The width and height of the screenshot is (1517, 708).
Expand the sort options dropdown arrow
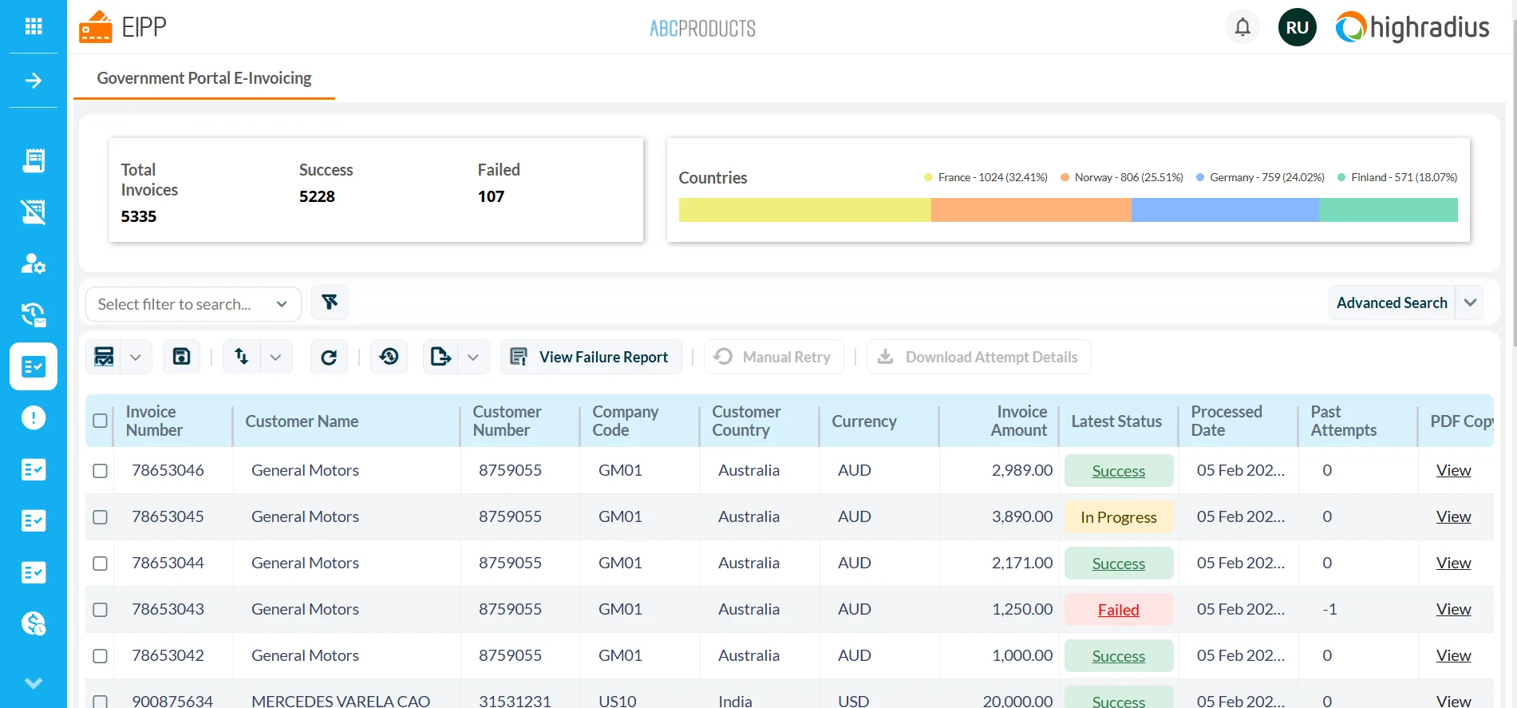275,357
